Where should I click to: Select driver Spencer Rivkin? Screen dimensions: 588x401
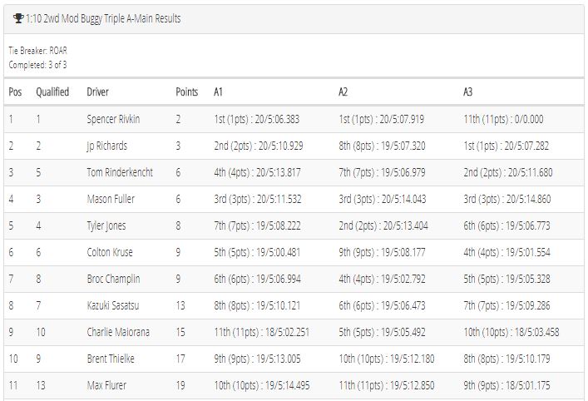click(113, 119)
